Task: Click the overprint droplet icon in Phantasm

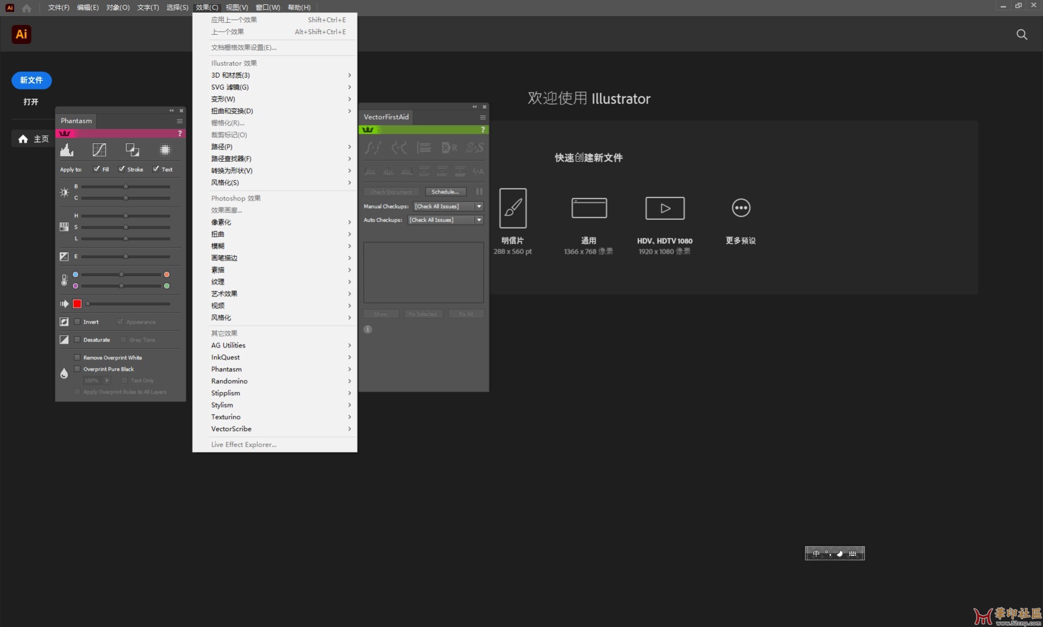Action: point(64,373)
